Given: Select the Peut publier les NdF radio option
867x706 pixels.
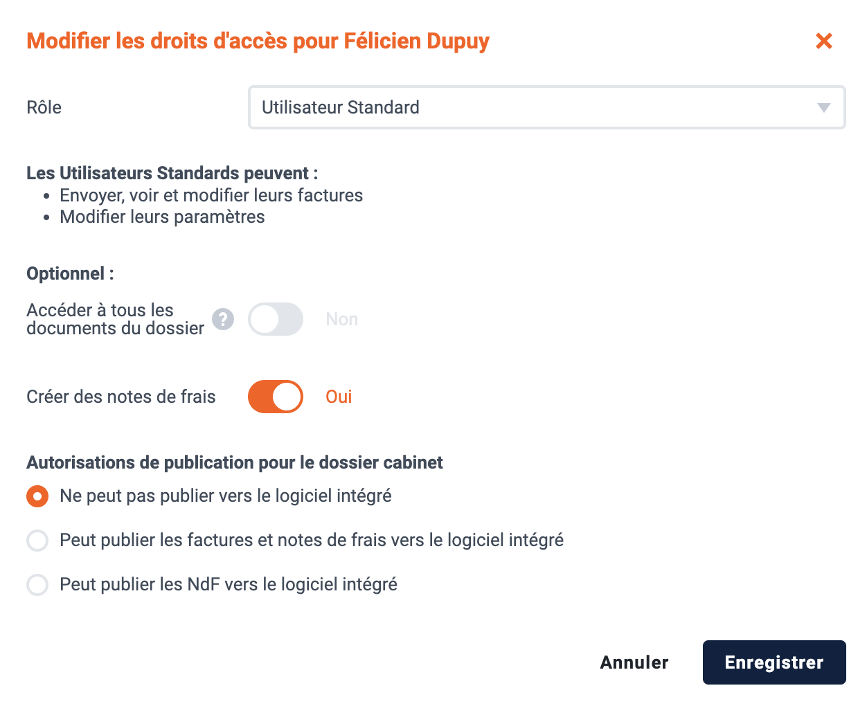Looking at the screenshot, I should point(37,585).
